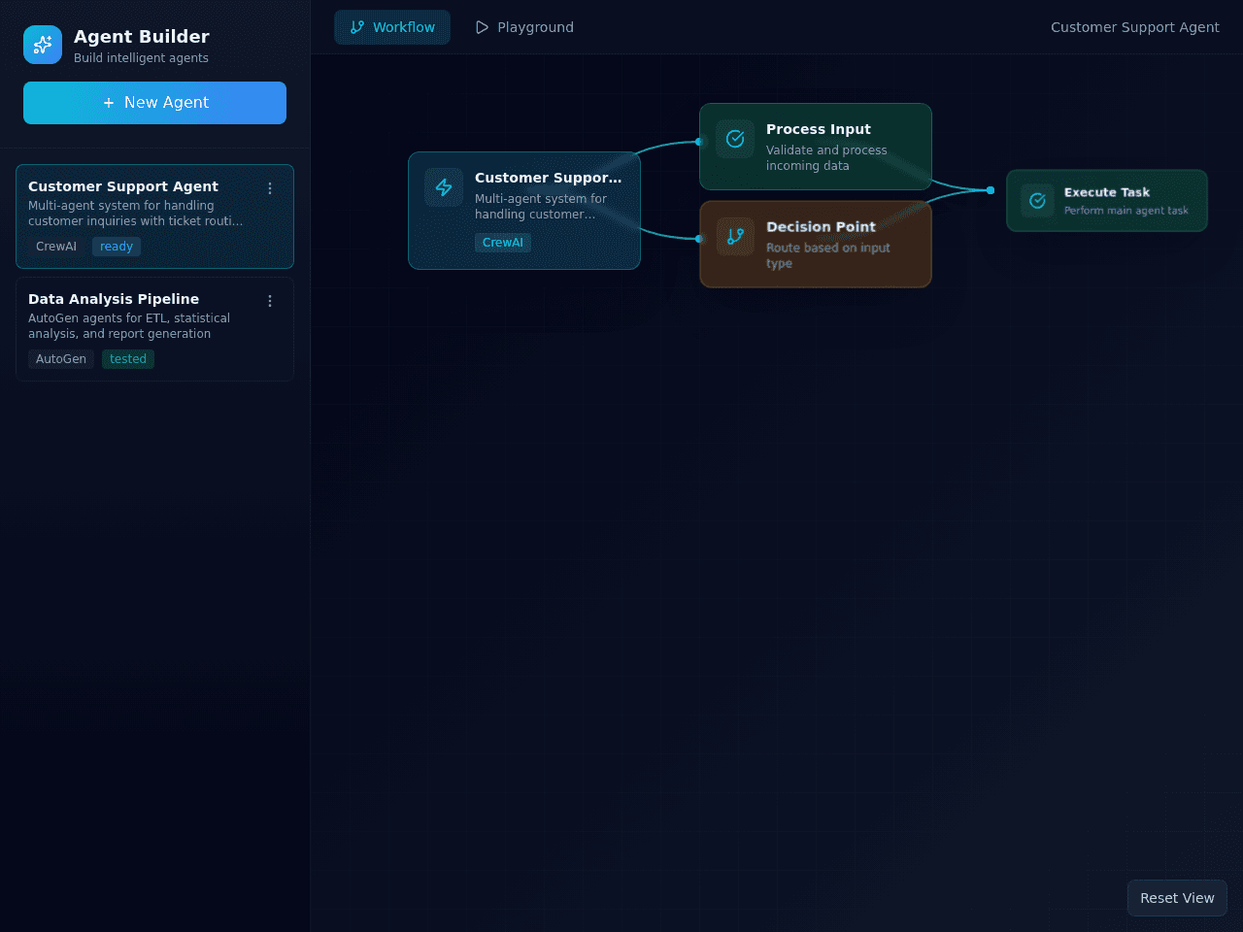1243x932 pixels.
Task: Switch to the Playground tab
Action: pos(523,27)
